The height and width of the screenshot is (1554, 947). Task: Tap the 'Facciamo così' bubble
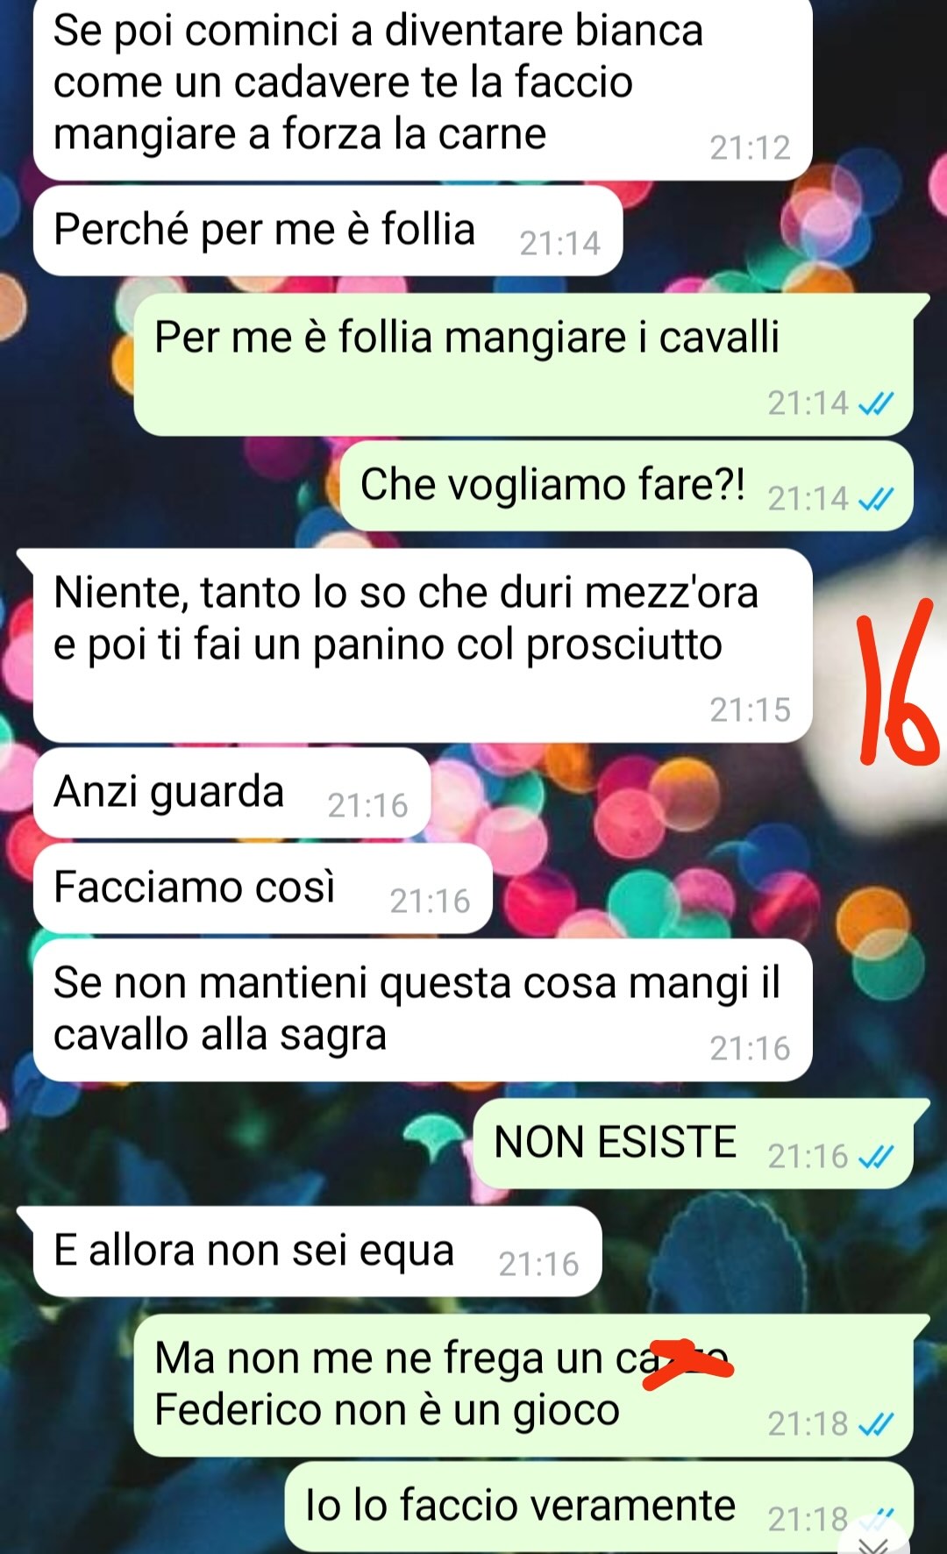tap(263, 889)
